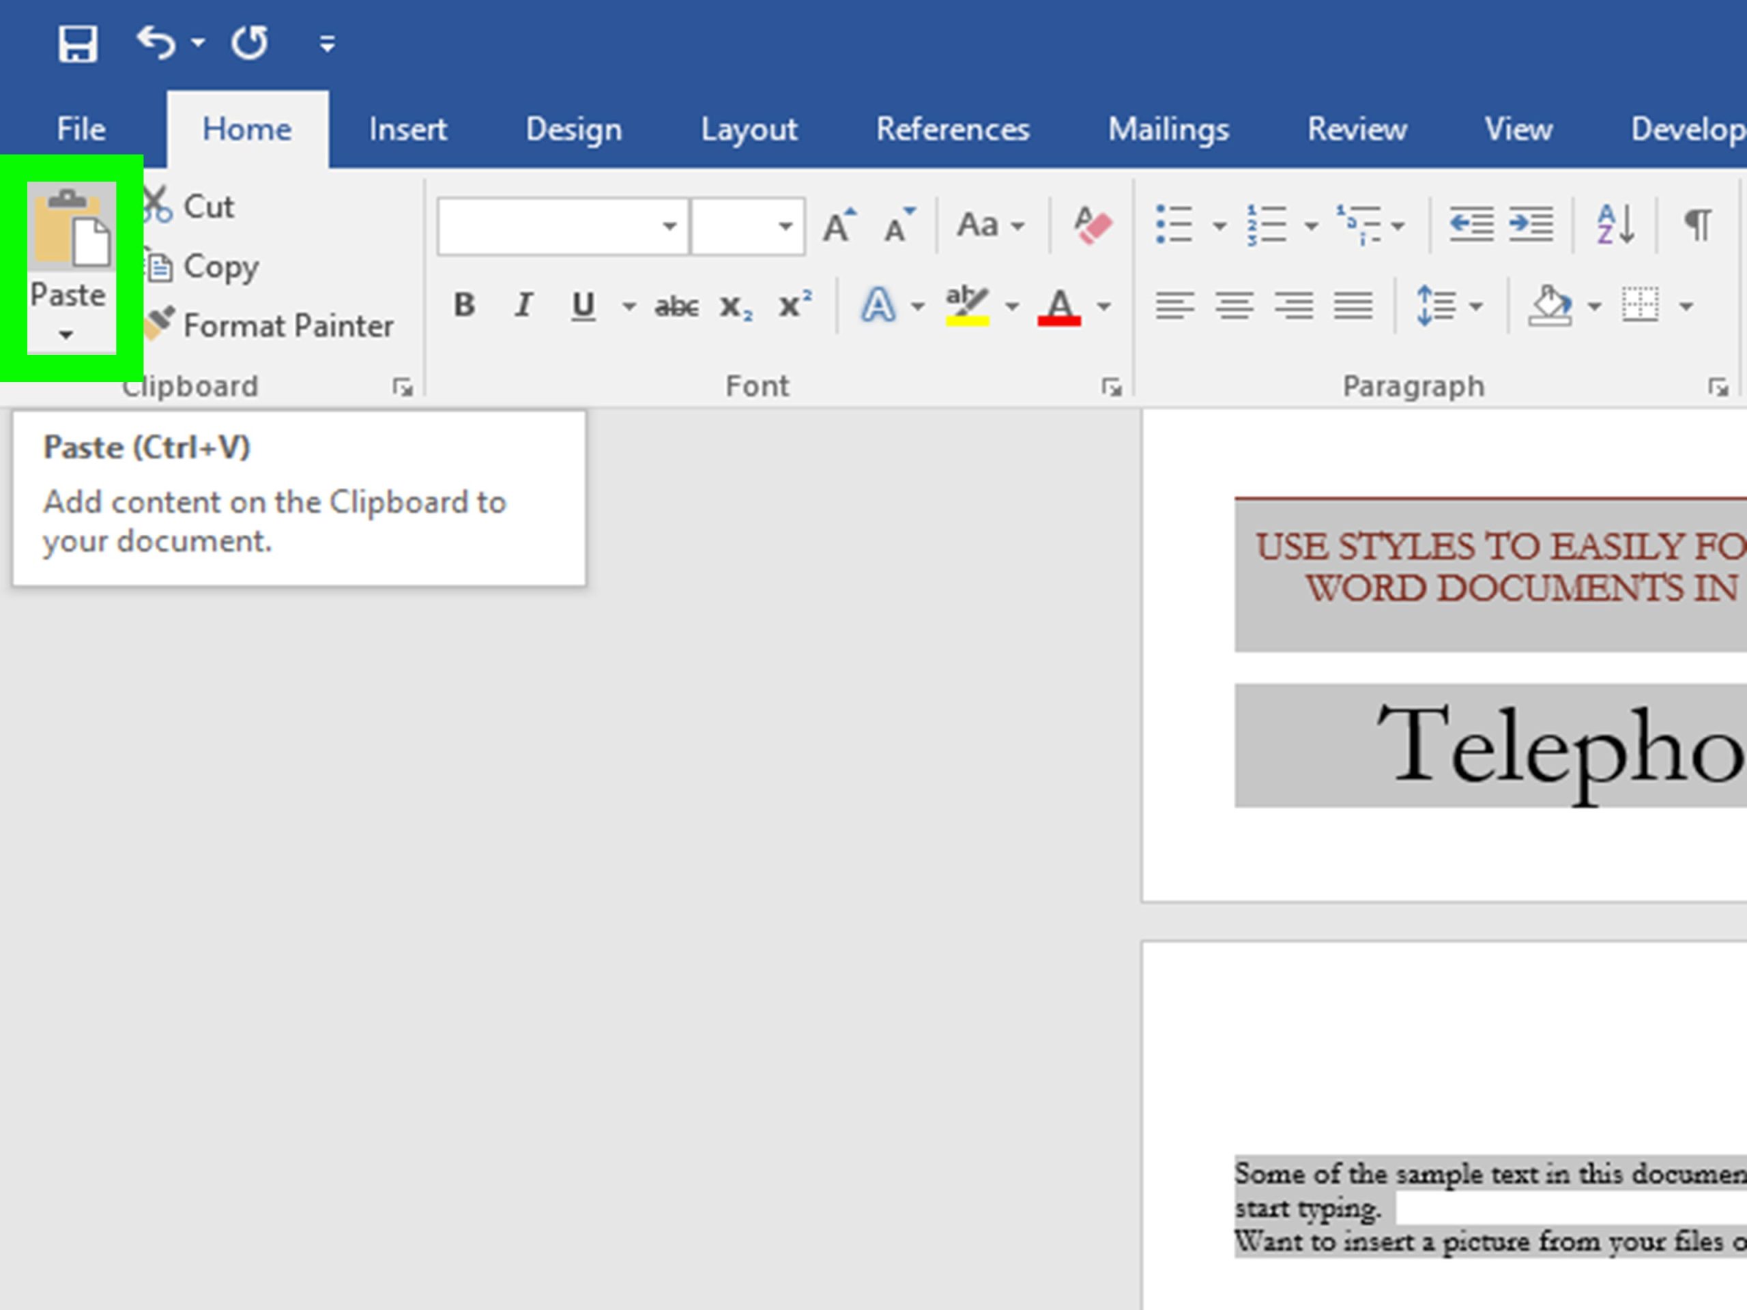Open Paragraph dialog launcher
This screenshot has height=1310, width=1747.
[1718, 387]
